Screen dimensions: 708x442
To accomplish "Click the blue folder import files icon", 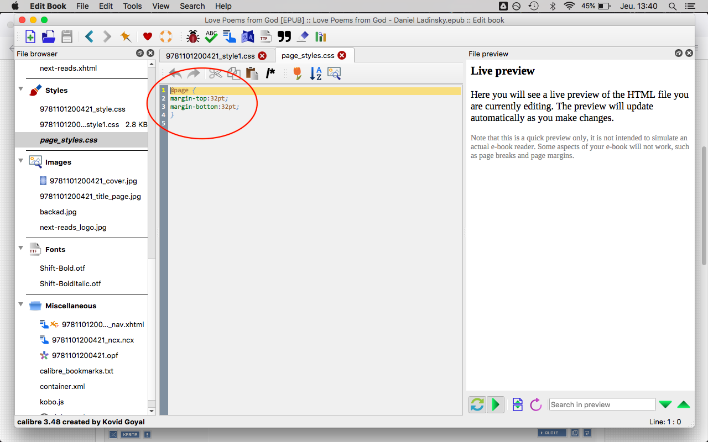I will tap(49, 37).
